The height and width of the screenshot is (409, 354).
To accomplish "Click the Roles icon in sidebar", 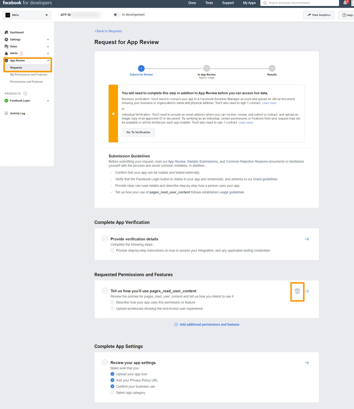I will tap(6, 47).
